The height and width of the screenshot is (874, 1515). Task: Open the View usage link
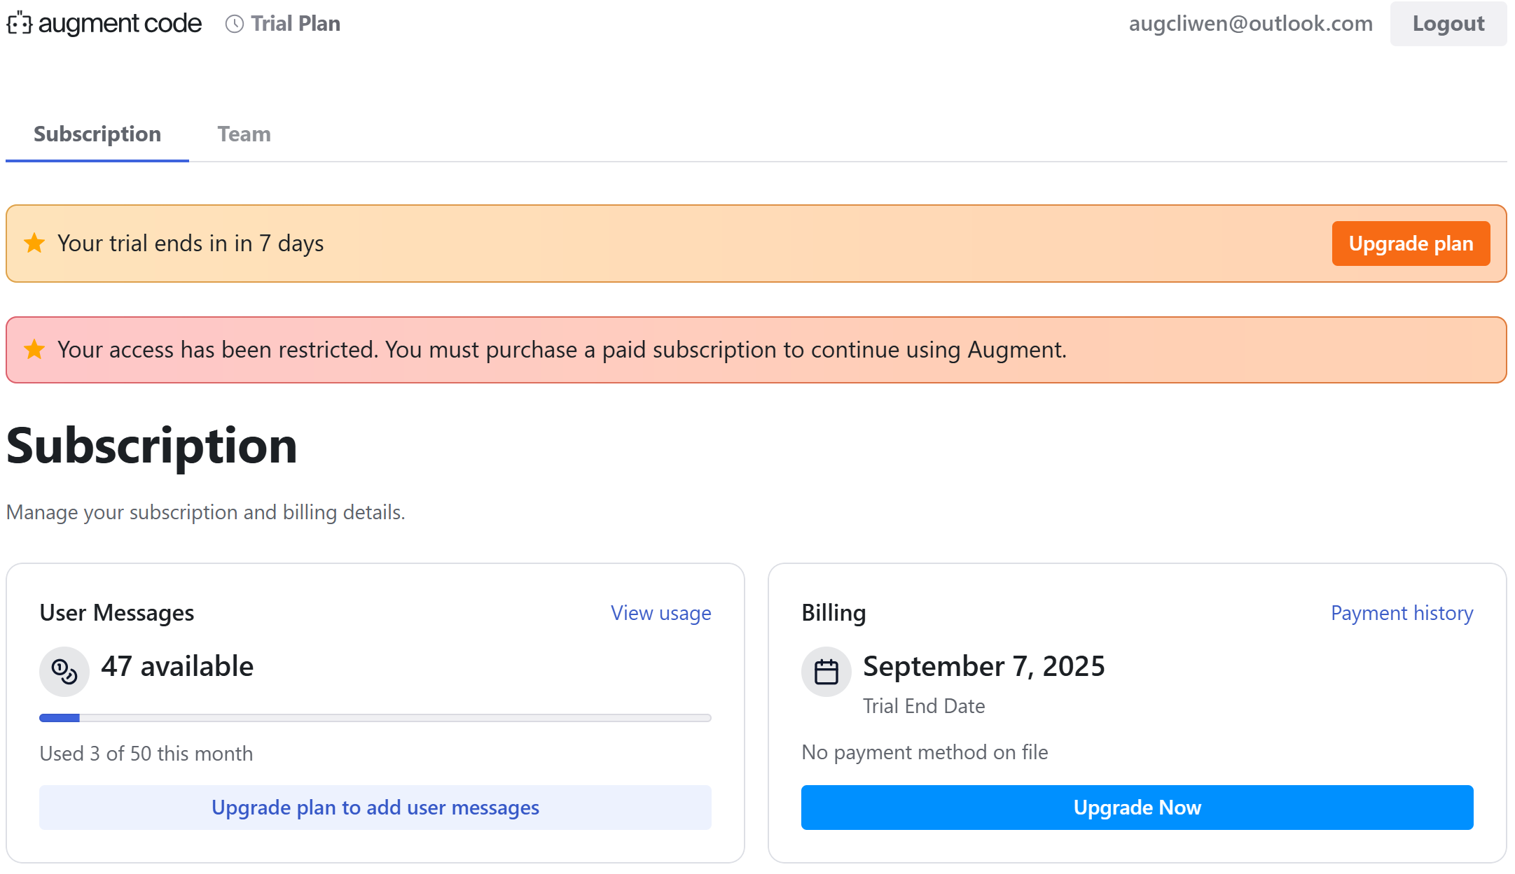[660, 613]
